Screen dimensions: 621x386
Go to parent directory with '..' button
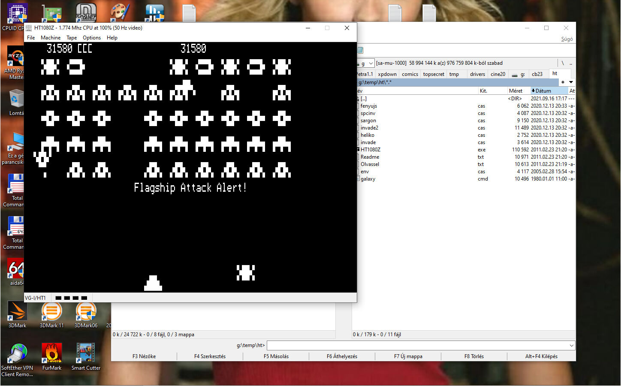(x=571, y=63)
